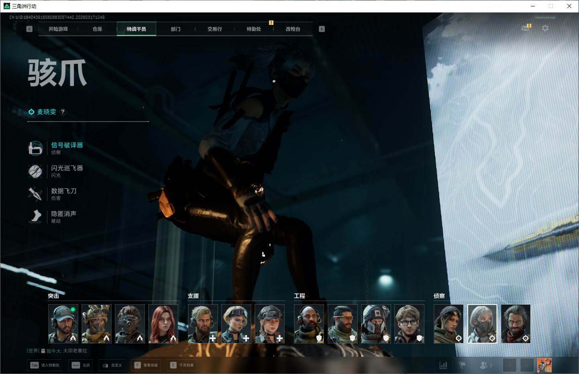The image size is (579, 374).
Task: Select the 信号破译器 skill icon
Action: click(35, 148)
